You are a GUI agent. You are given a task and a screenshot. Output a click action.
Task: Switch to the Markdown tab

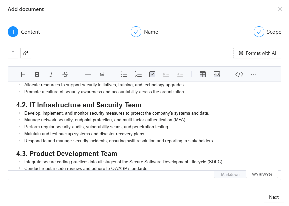[230, 174]
